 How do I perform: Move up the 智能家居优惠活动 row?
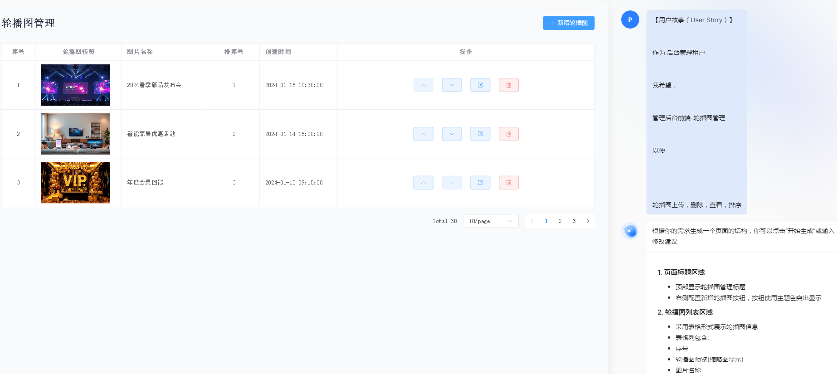(423, 134)
